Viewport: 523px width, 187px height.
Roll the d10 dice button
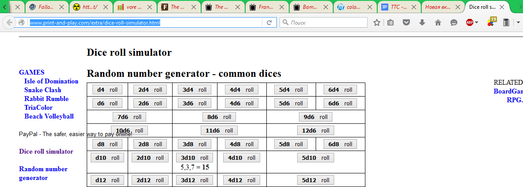click(107, 158)
